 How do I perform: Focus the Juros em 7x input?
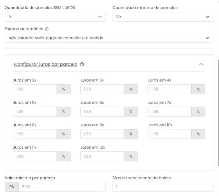pyautogui.click(x=169, y=112)
